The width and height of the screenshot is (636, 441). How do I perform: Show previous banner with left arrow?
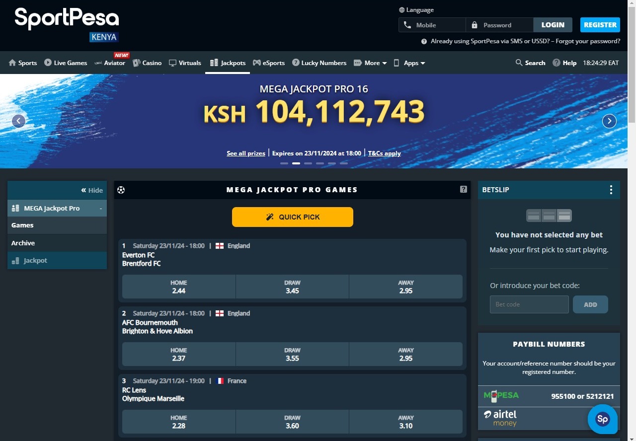18,121
